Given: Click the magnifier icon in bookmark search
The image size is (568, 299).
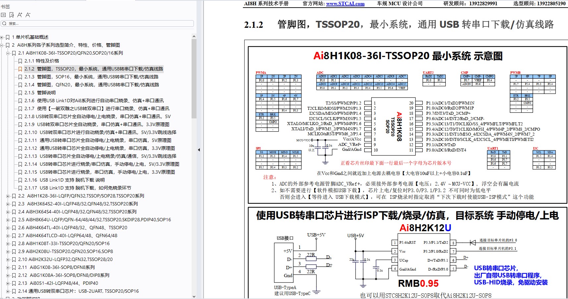Looking at the screenshot, I should click(x=4, y=23).
